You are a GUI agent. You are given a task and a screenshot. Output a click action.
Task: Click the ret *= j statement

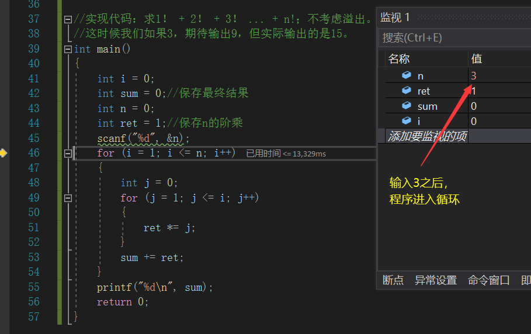click(x=169, y=228)
